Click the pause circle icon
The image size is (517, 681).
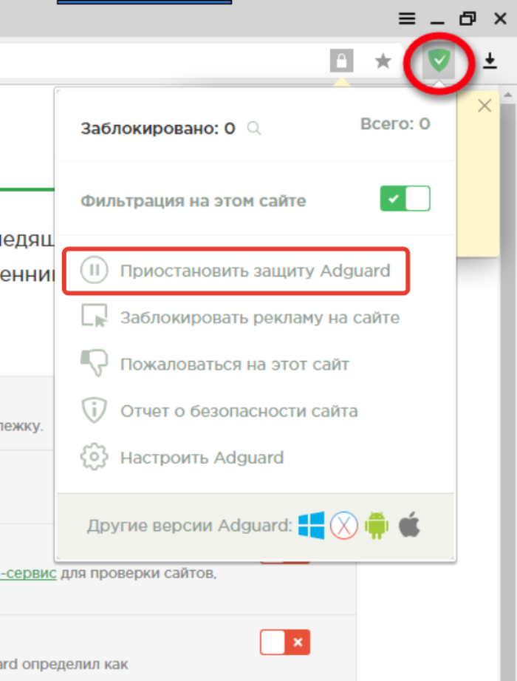click(94, 270)
